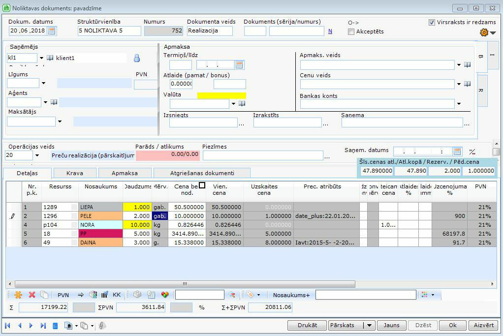Click the N link beside document number
The image size is (503, 336).
pyautogui.click(x=330, y=31)
